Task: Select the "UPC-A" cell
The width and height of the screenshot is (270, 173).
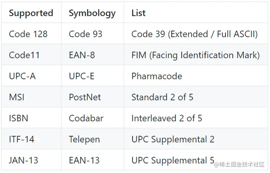Action: (x=22, y=76)
